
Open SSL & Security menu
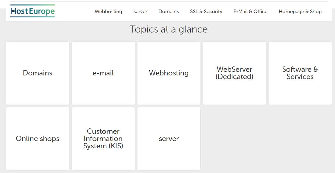(206, 11)
